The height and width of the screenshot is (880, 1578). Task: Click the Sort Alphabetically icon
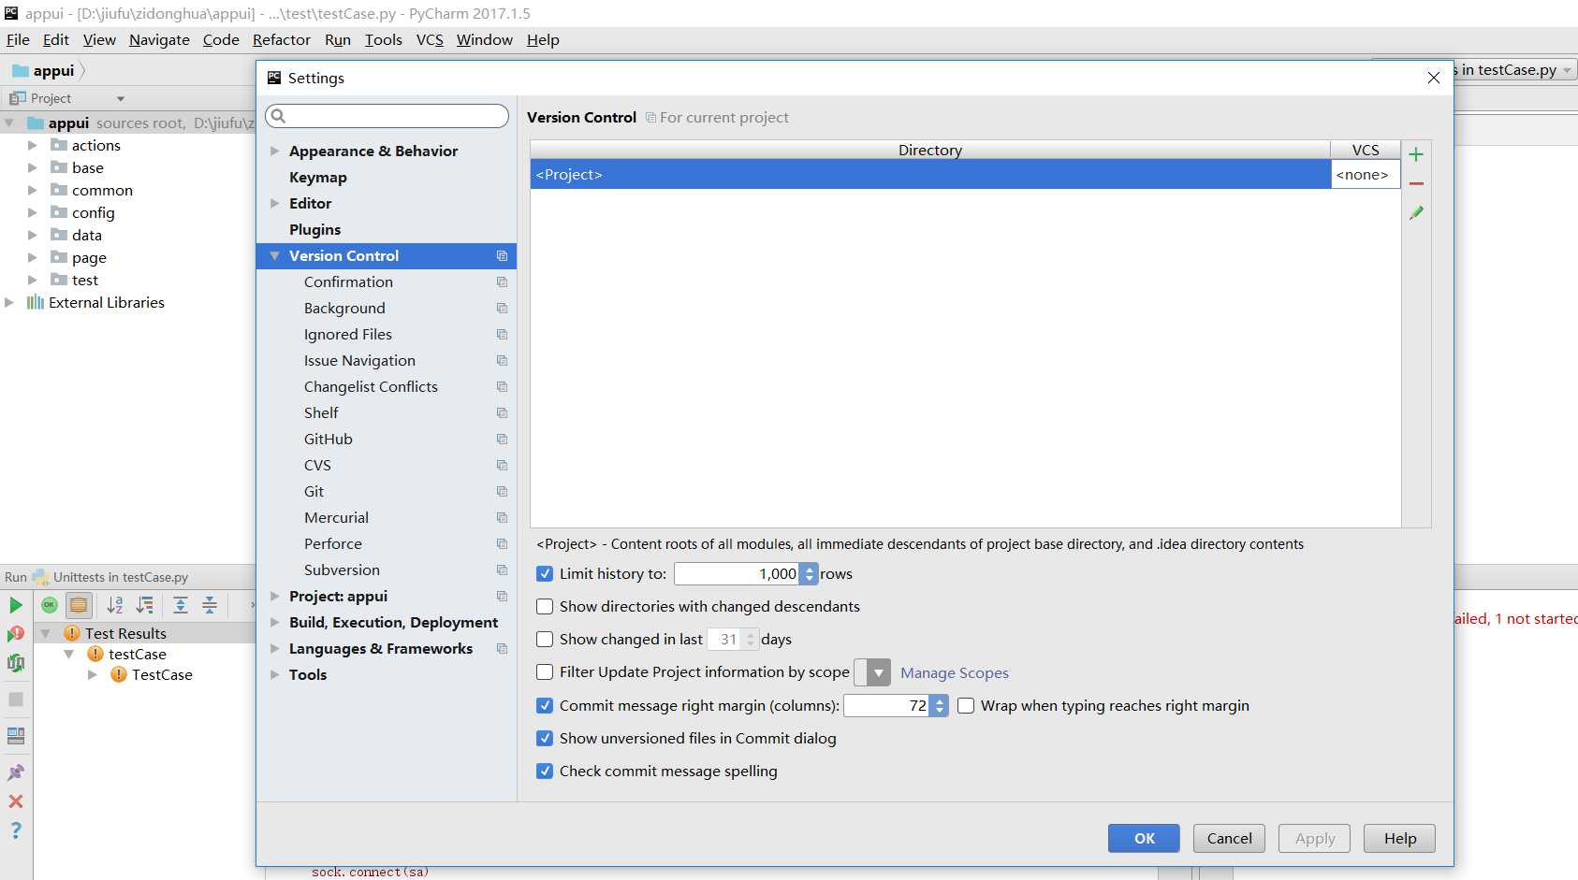[115, 605]
